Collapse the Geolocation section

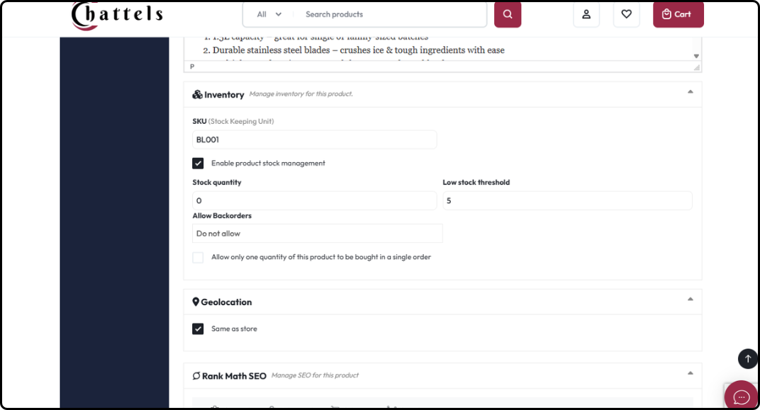click(691, 299)
